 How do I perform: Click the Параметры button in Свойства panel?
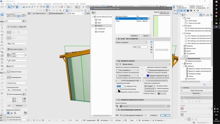tap(196, 93)
